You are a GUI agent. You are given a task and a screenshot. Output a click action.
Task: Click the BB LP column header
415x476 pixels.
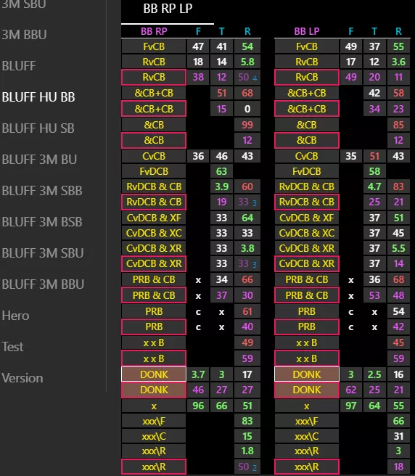(307, 31)
